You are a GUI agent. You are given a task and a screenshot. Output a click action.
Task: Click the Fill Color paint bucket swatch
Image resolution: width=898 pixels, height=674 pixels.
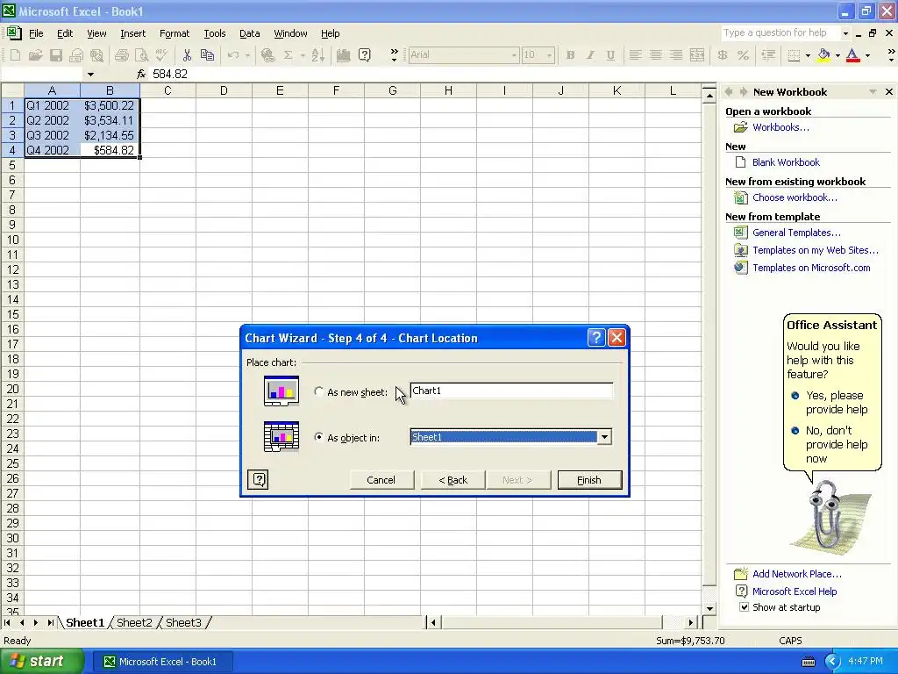coord(824,55)
